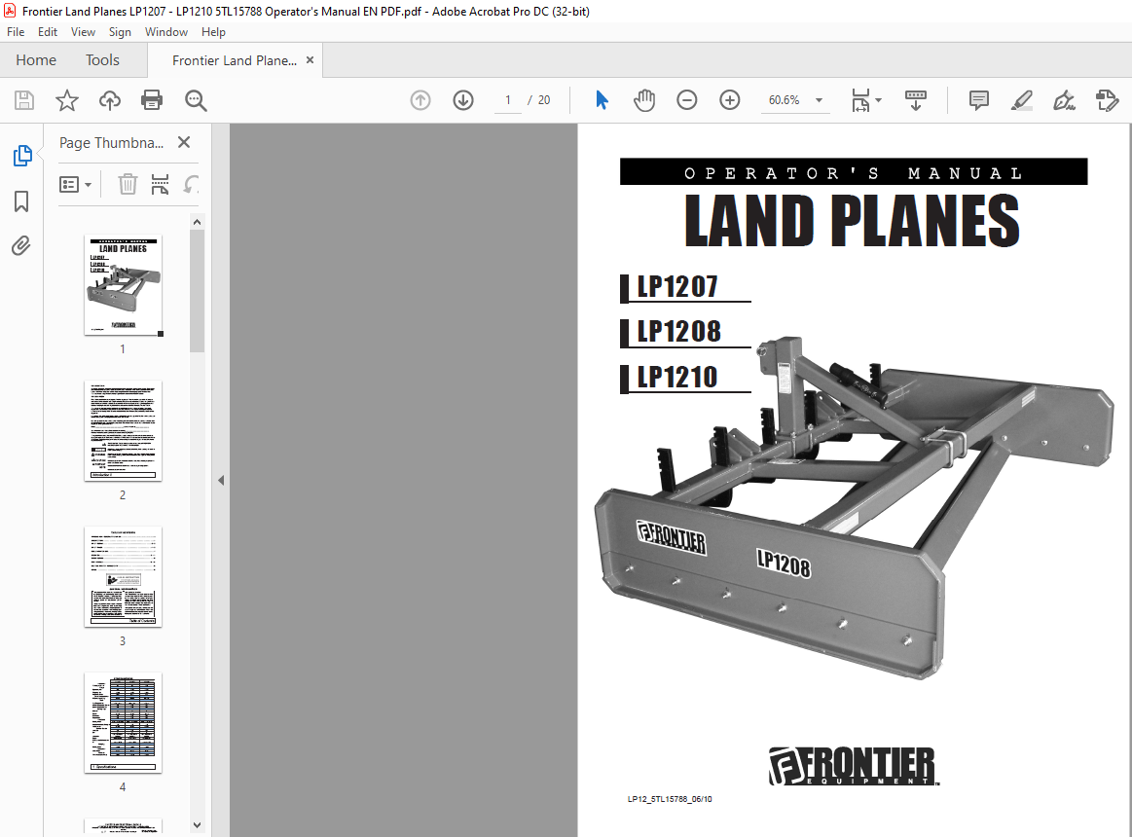This screenshot has height=837, width=1132.
Task: Zoom in with the plus circle icon
Action: click(x=730, y=100)
